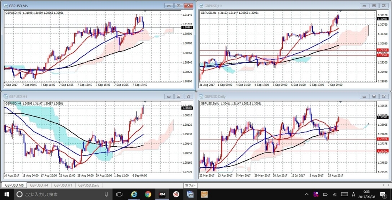Switch to the GBPUSD,Daily chart tab
Viewport: 392px width, 200px height.
pos(88,185)
